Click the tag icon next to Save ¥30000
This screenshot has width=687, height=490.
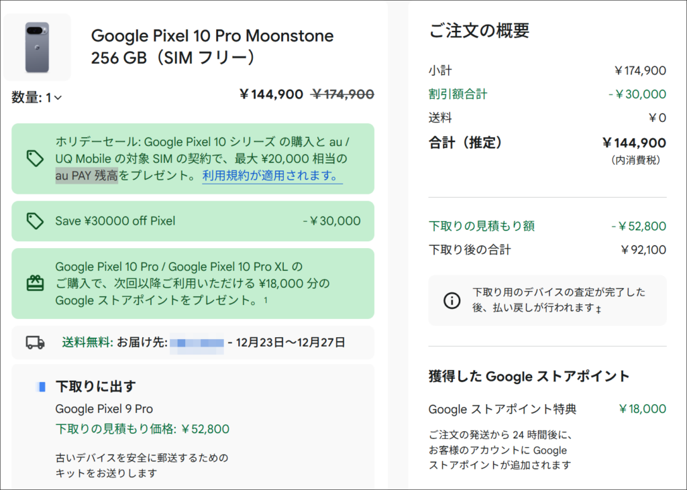35,221
